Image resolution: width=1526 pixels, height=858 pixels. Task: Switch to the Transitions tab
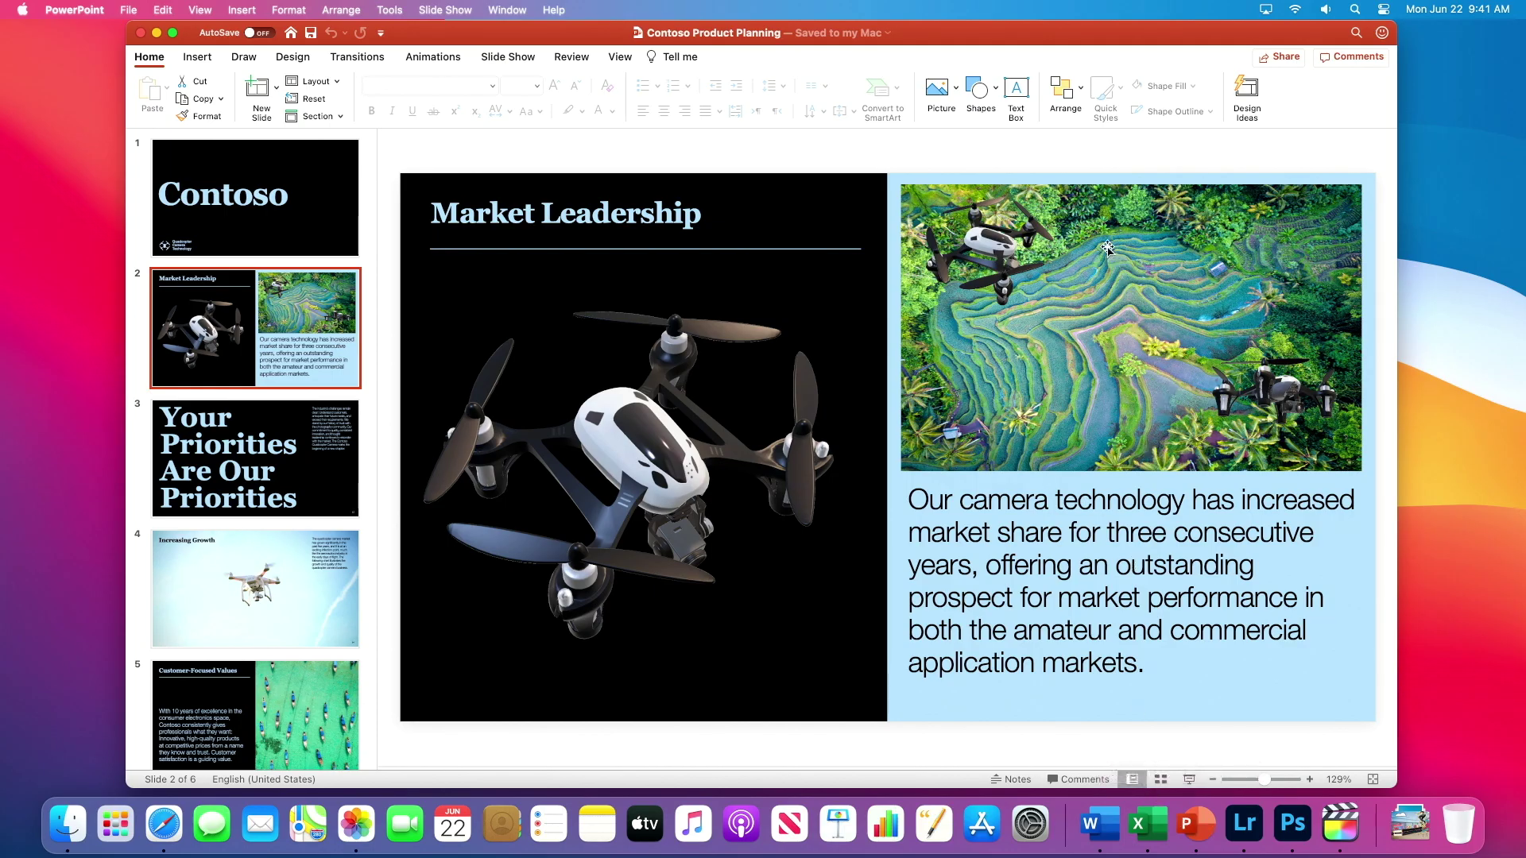[x=357, y=56]
